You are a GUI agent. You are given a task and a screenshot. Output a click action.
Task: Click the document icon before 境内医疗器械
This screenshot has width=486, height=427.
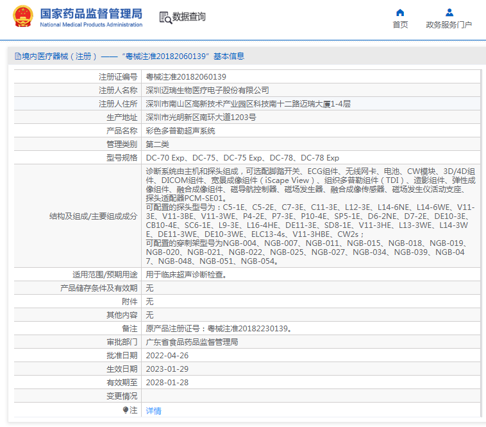pos(18,56)
